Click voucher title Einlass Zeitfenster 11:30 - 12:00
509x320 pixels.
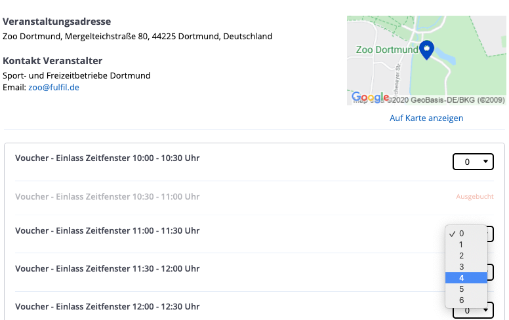tap(108, 269)
